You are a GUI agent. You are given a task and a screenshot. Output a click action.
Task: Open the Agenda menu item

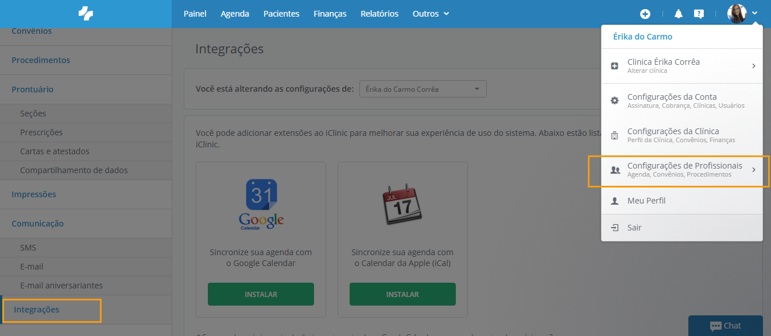tap(235, 14)
